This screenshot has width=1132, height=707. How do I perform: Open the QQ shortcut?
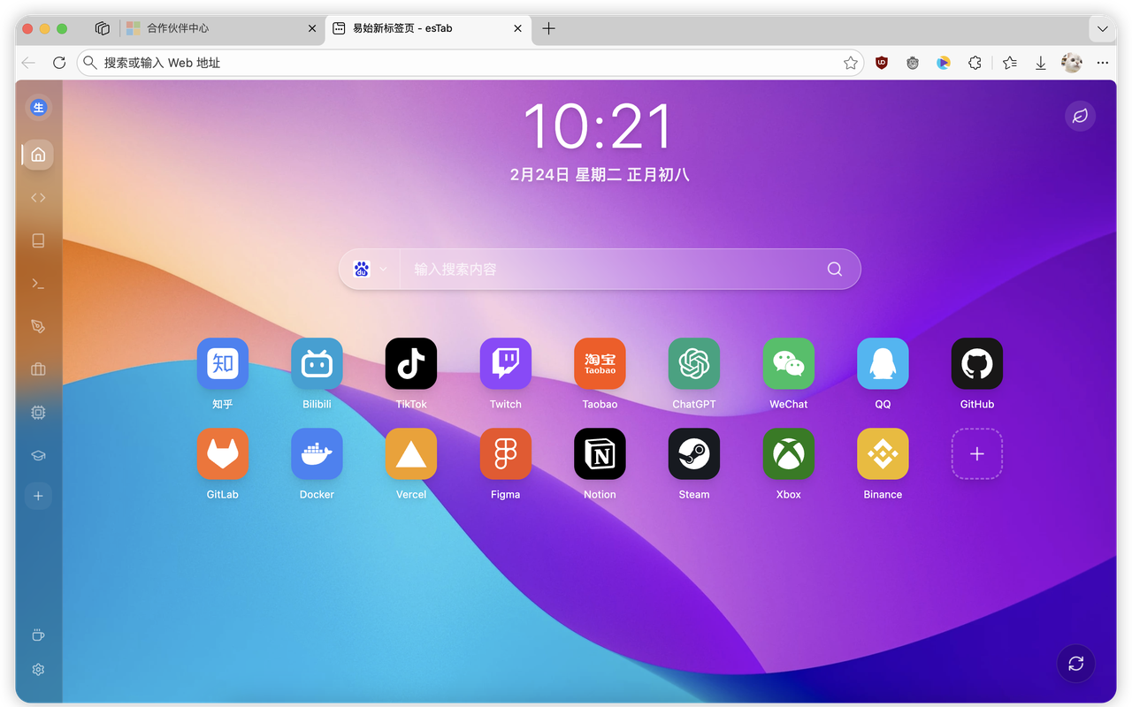[x=883, y=363]
